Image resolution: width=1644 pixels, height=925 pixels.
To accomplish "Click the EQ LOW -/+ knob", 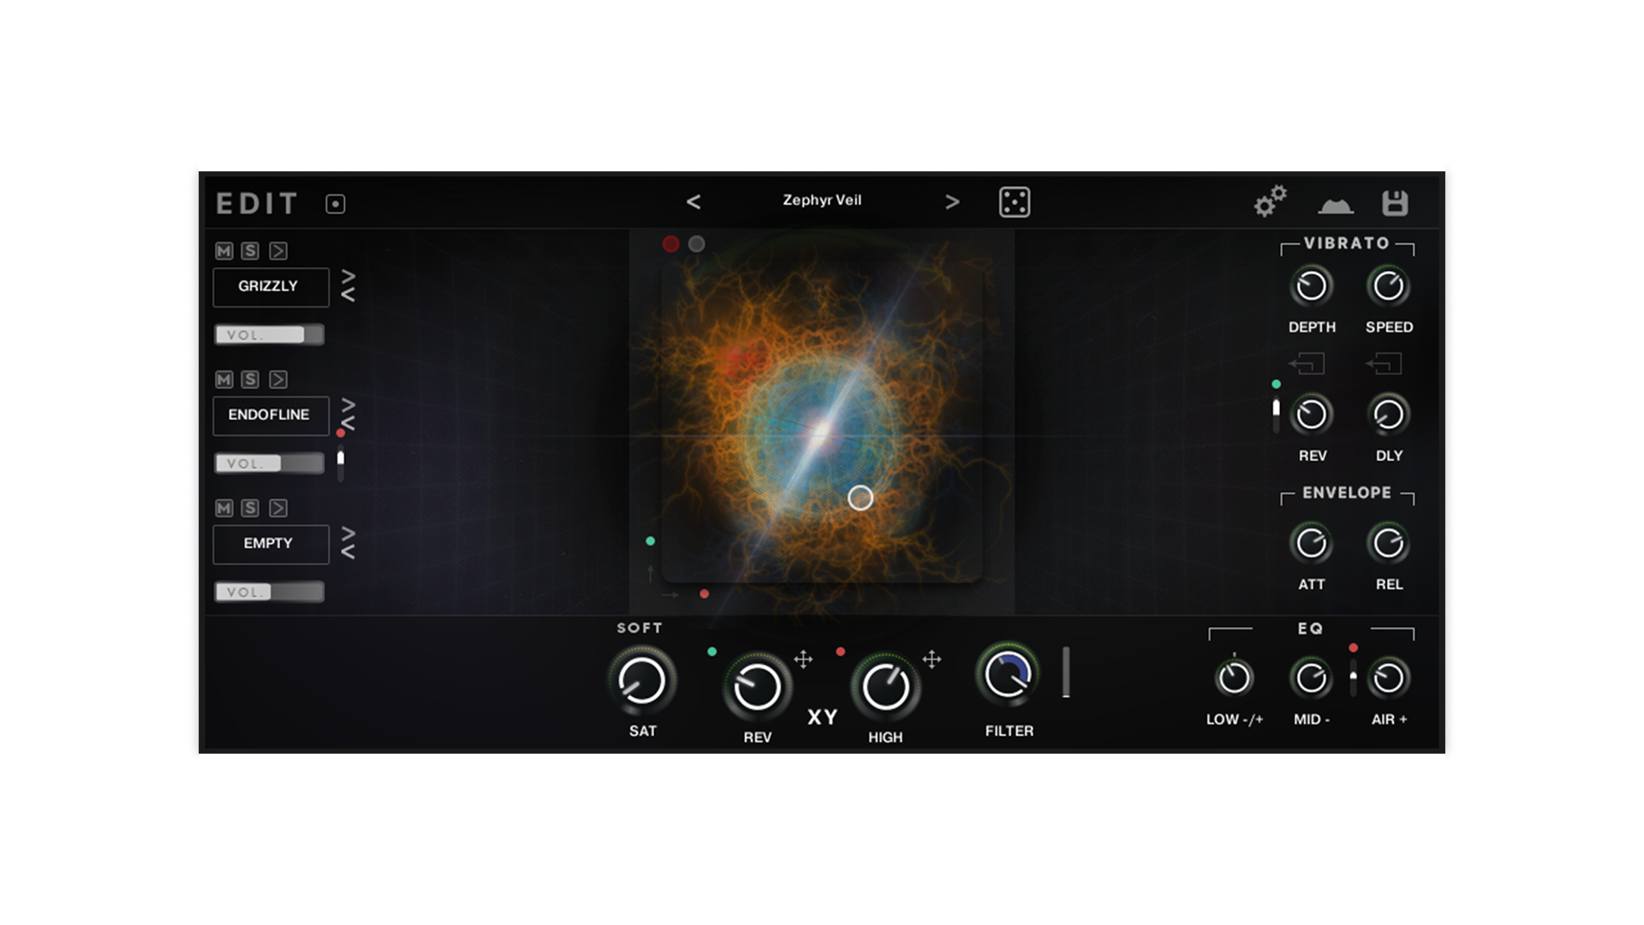I will (x=1234, y=678).
